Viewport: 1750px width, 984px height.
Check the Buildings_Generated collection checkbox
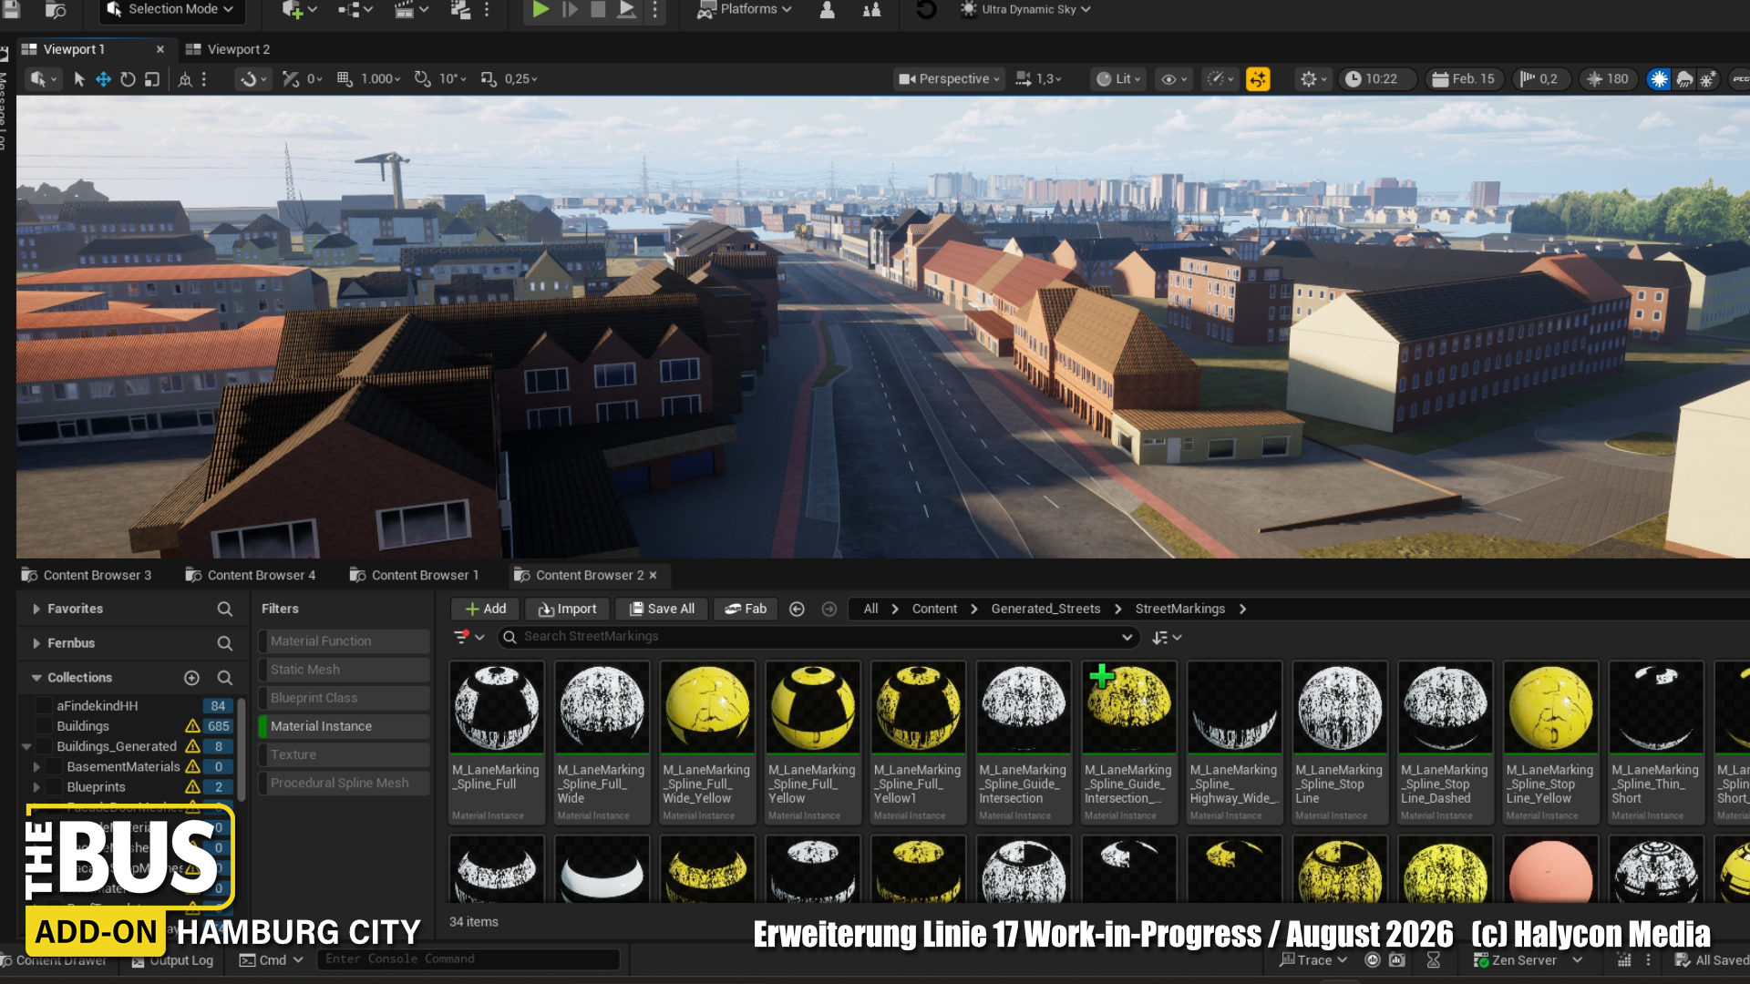[x=43, y=746]
